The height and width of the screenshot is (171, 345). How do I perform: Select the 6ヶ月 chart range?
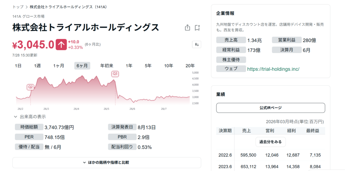[82, 66]
